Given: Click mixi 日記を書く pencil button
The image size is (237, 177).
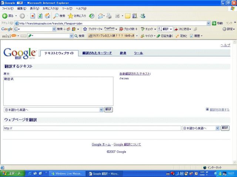Looking at the screenshot, I should pyautogui.click(x=165, y=36).
